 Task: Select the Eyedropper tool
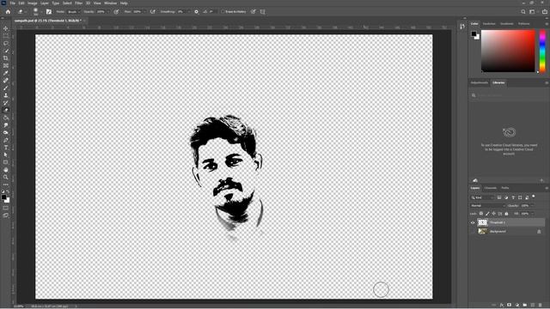click(6, 73)
